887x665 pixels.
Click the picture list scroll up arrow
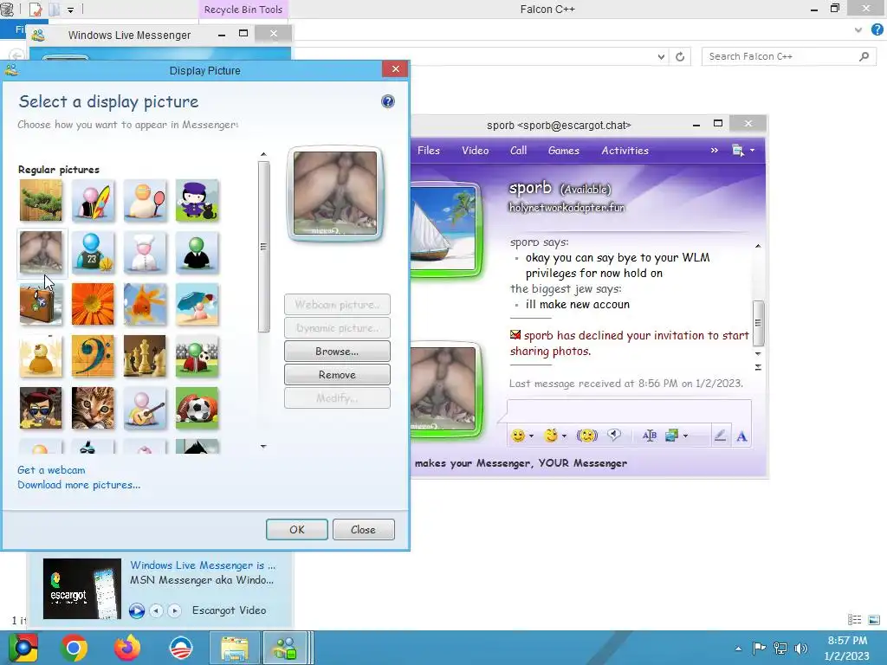tap(263, 154)
